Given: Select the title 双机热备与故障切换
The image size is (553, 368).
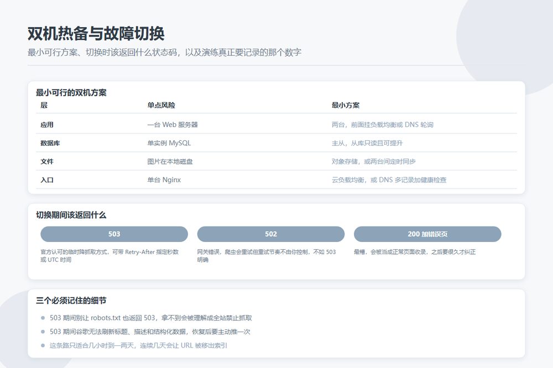Looking at the screenshot, I should tap(96, 34).
